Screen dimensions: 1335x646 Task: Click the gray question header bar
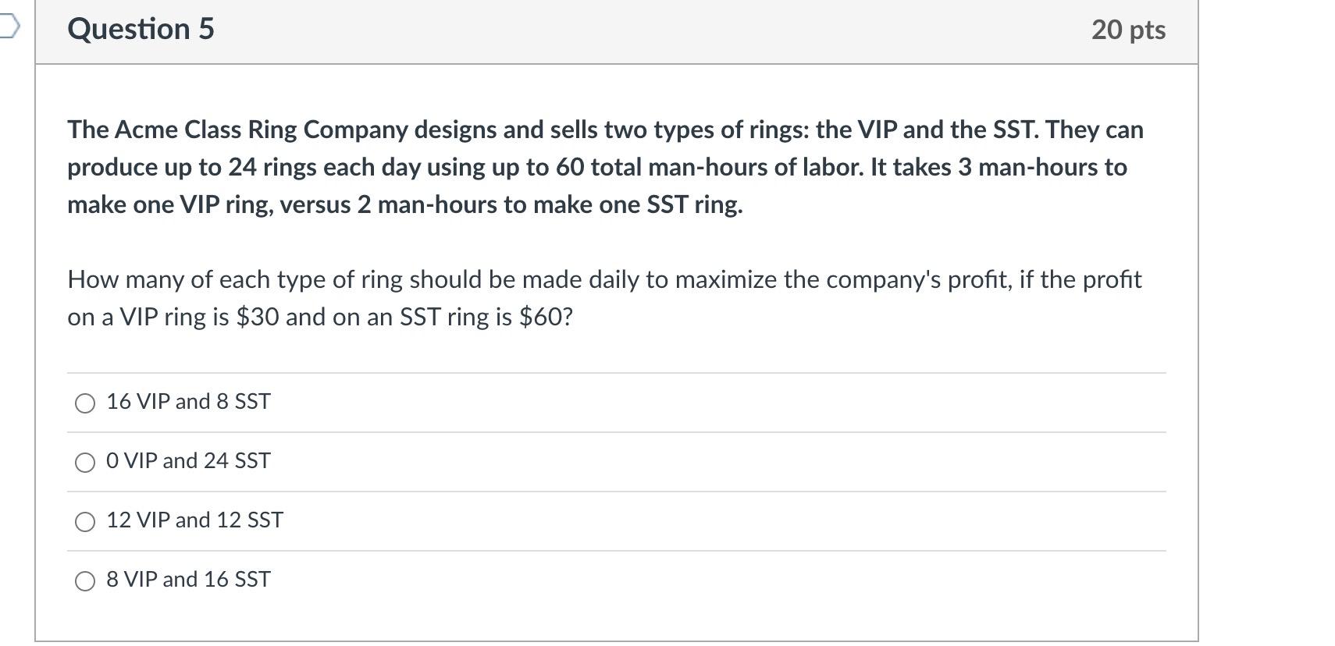617,31
